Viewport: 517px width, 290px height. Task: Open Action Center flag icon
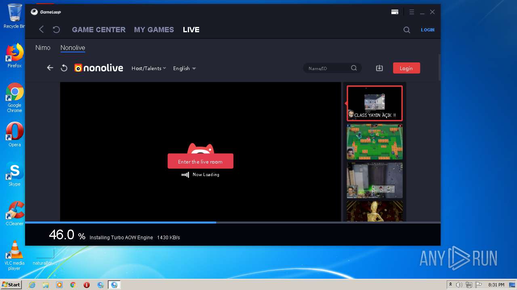479,285
